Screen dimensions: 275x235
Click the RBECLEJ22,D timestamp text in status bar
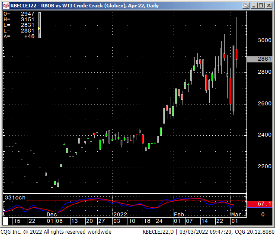[208, 232]
